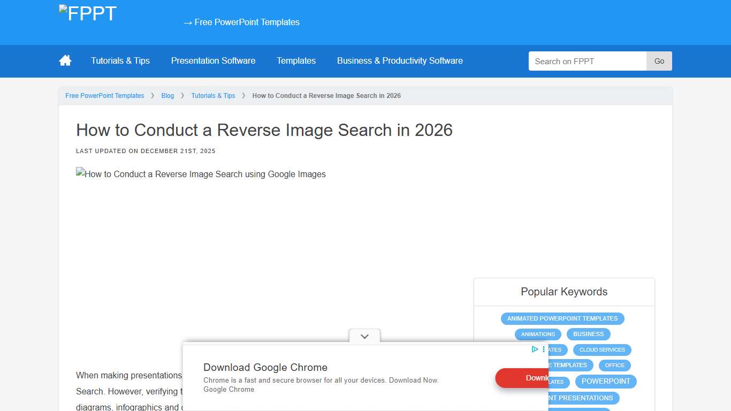
Task: Select the BUSINESS keyword tag
Action: pyautogui.click(x=588, y=334)
